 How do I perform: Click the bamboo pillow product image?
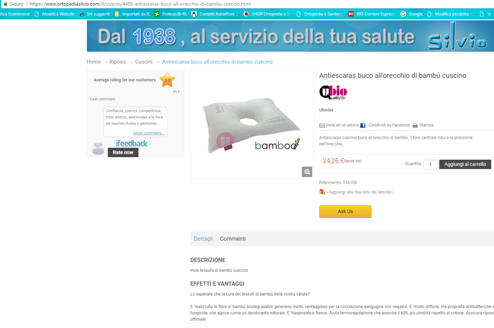(x=252, y=125)
